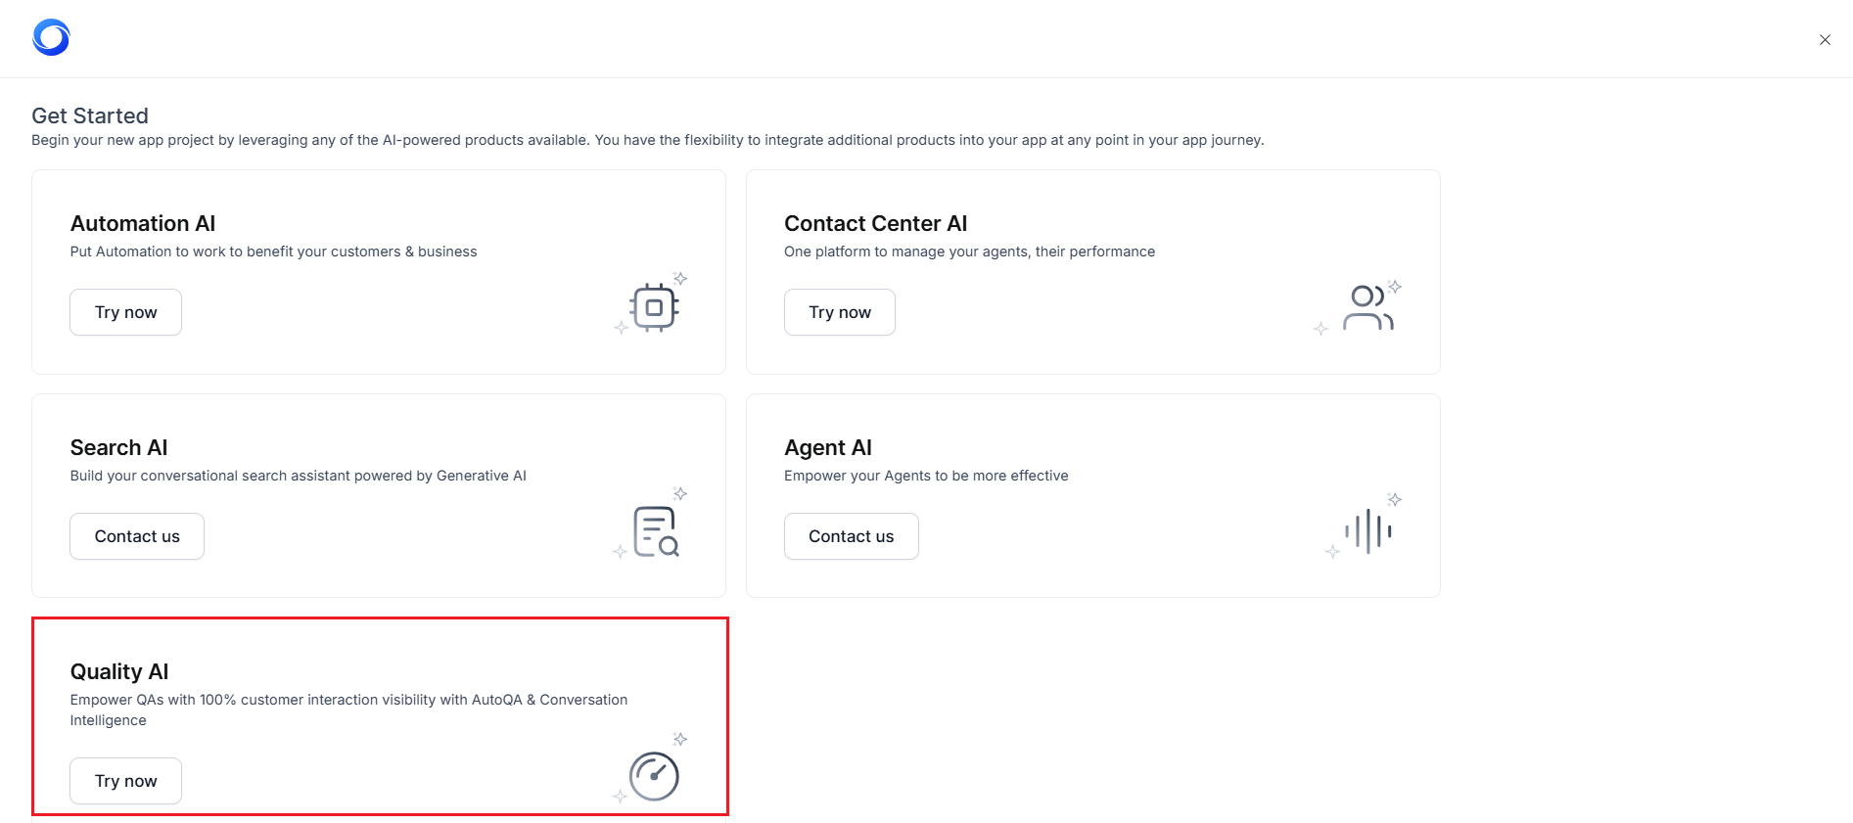Image resolution: width=1853 pixels, height=823 pixels.
Task: Click the Get Started heading
Action: pyautogui.click(x=90, y=115)
